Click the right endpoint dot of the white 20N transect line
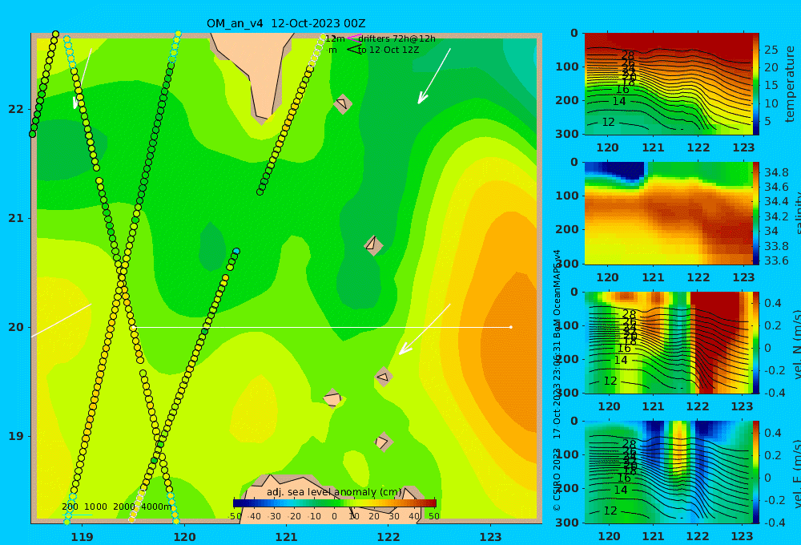 click(x=511, y=327)
